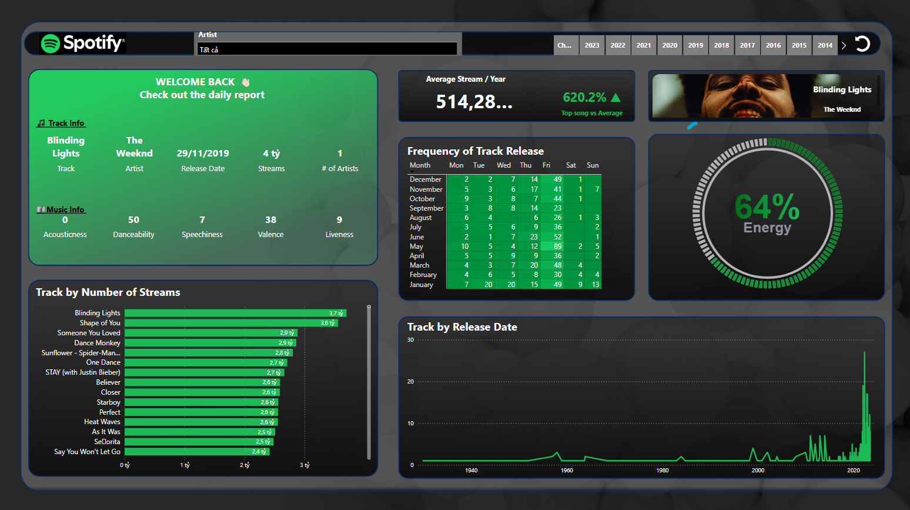
Task: Click the Valence value 38
Action: [x=270, y=219]
